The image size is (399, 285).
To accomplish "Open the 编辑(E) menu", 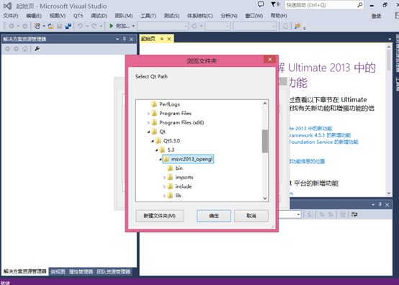I will (34, 16).
